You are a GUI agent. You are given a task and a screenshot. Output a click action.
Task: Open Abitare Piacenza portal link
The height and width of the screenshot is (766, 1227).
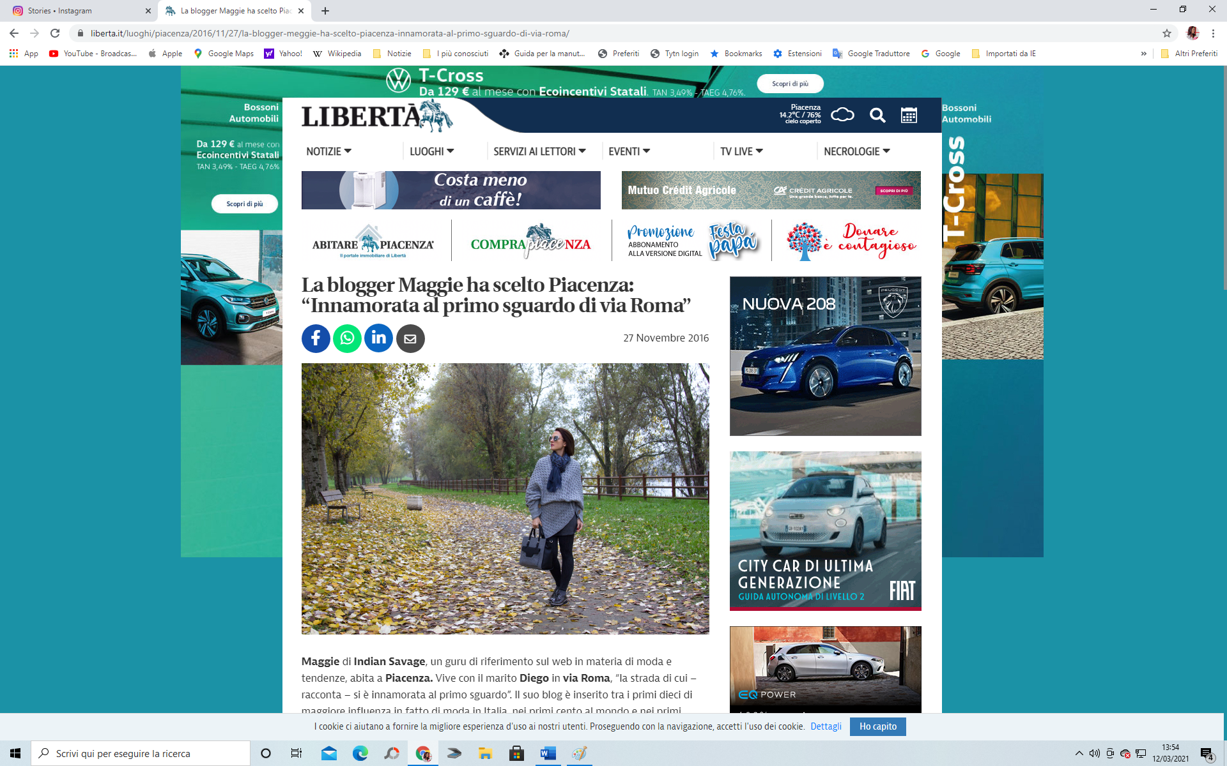point(373,241)
